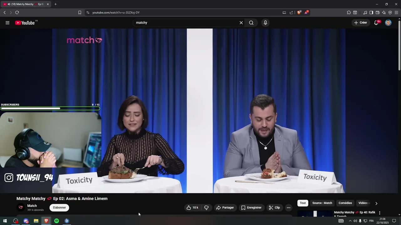Bookmark this page in the address bar
Image resolution: width=401 pixels, height=225 pixels.
(80, 12)
